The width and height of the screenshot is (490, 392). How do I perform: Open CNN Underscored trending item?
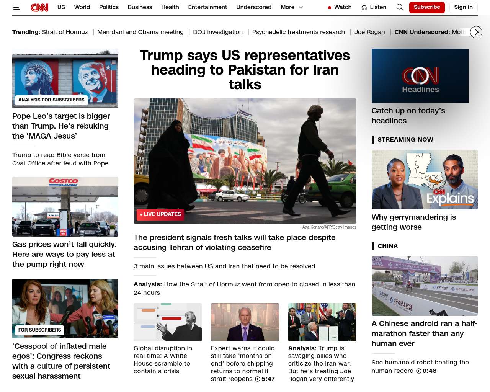[430, 32]
